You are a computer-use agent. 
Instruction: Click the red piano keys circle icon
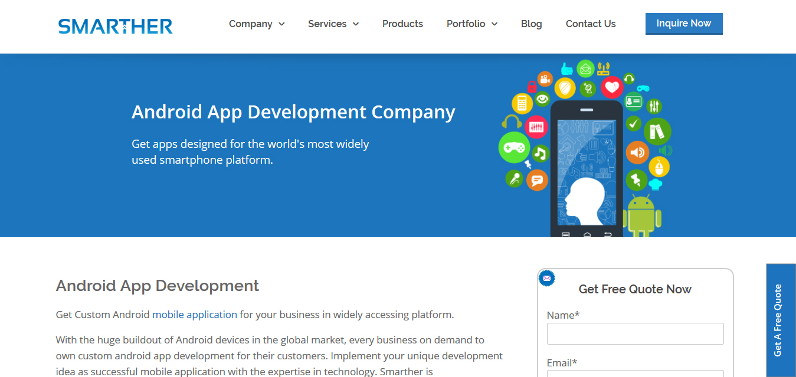point(536,127)
